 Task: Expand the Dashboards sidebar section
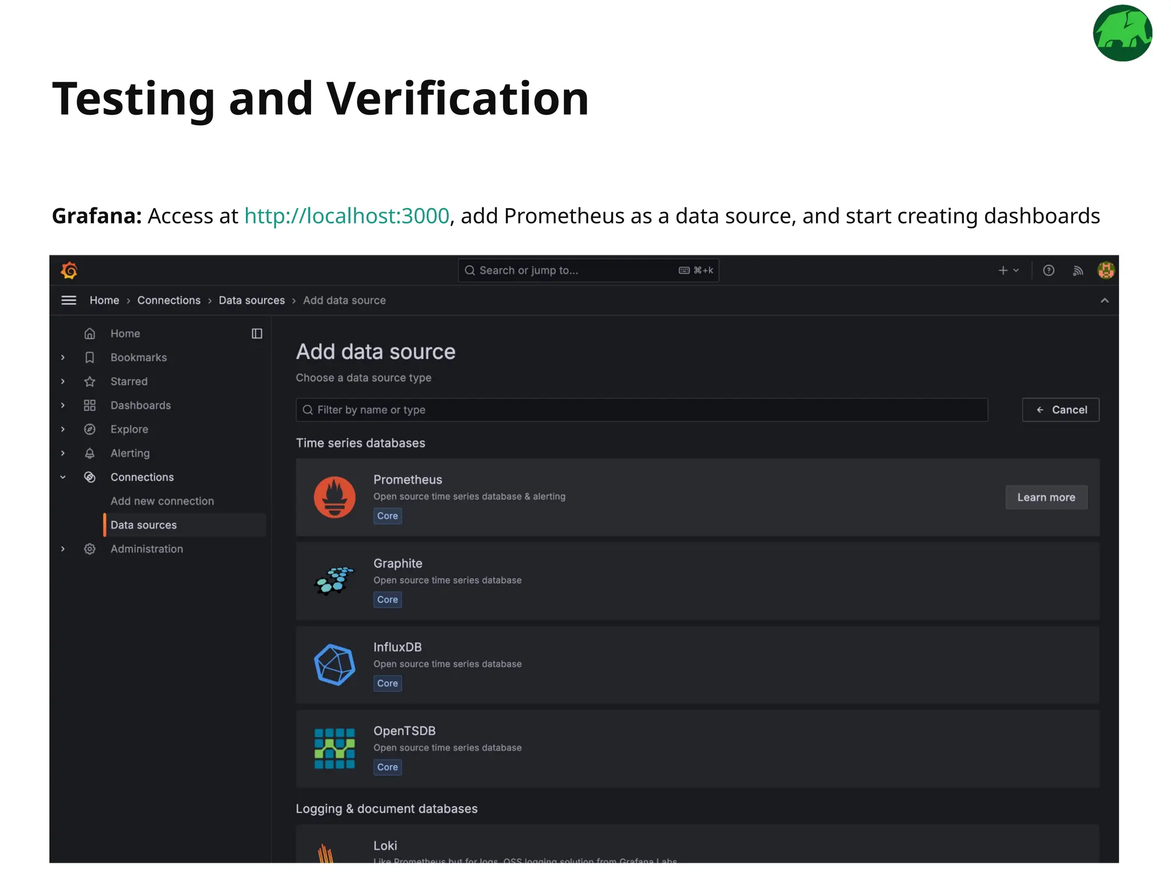pyautogui.click(x=63, y=405)
